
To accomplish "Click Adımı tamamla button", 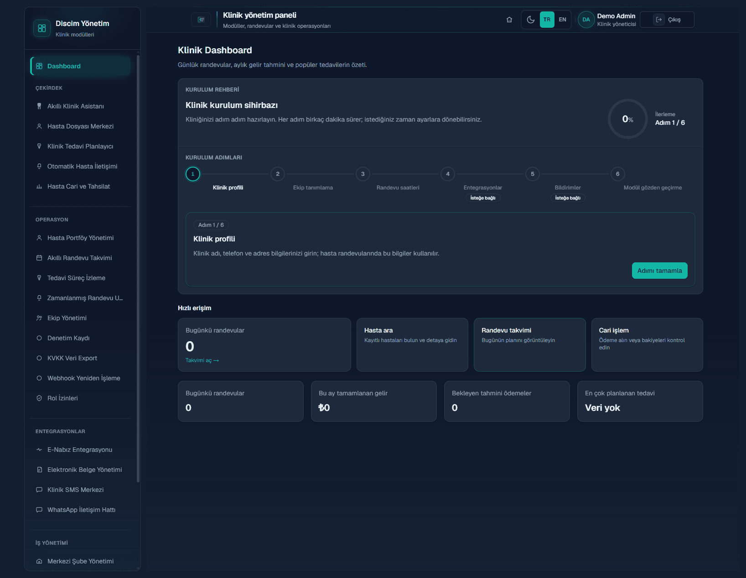I will (x=659, y=271).
